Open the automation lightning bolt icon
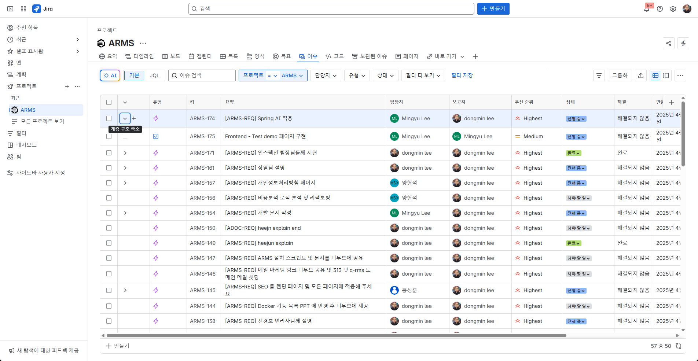The image size is (698, 361). tap(683, 43)
